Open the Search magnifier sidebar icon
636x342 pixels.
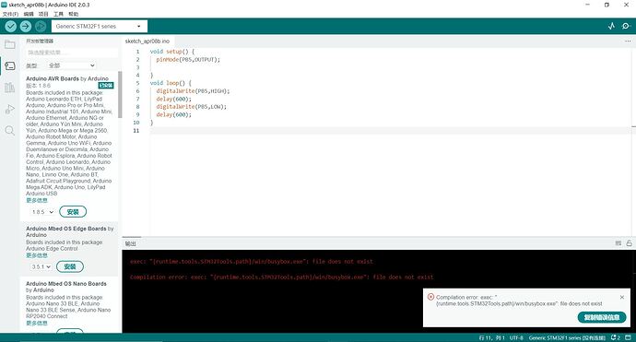(10, 131)
